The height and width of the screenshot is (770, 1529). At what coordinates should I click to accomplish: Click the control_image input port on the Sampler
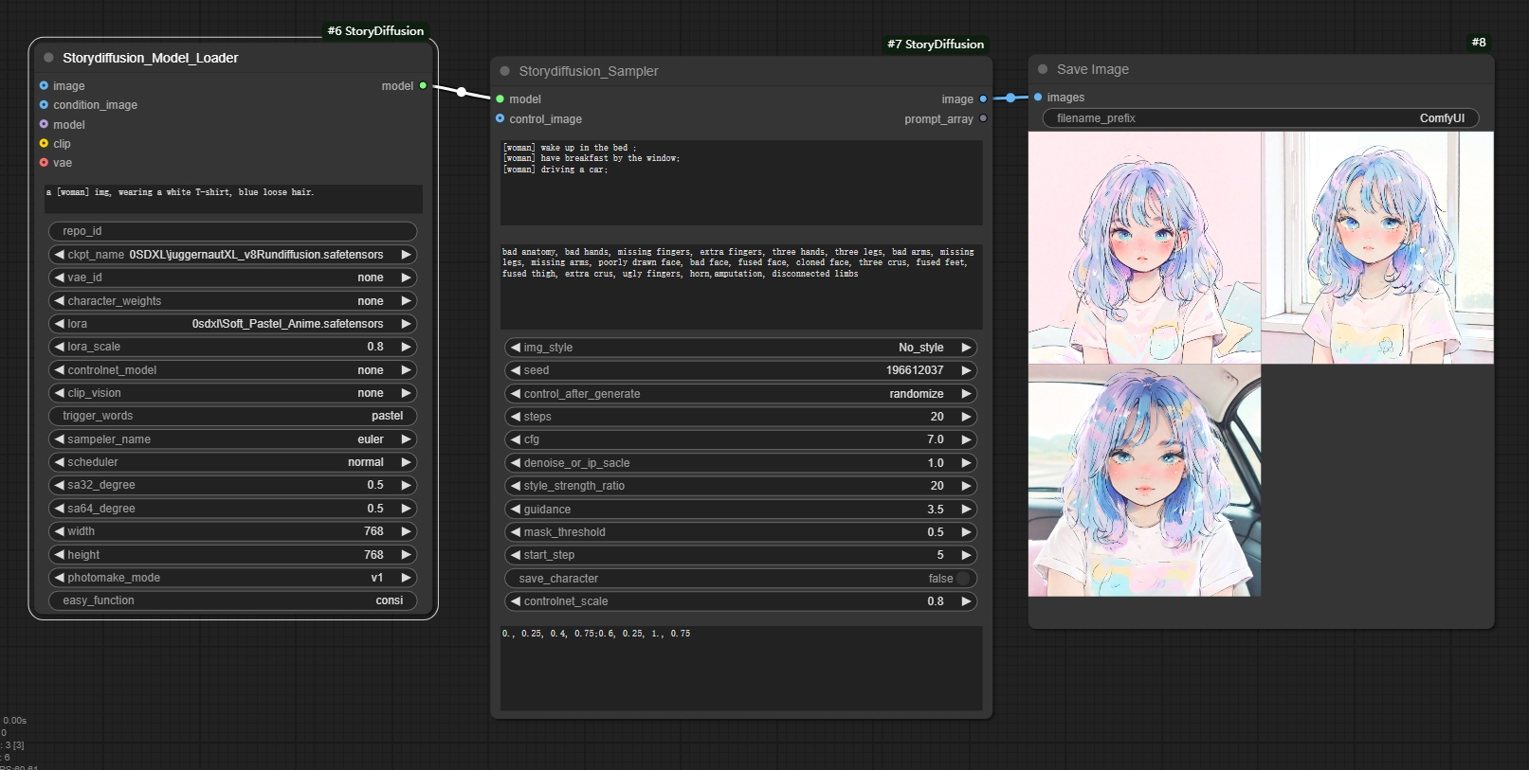tap(500, 118)
